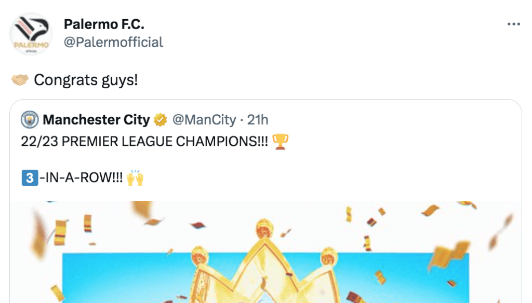This screenshot has width=532, height=303.
Task: Click the handshake emoji before Congrats
Action: click(x=20, y=80)
